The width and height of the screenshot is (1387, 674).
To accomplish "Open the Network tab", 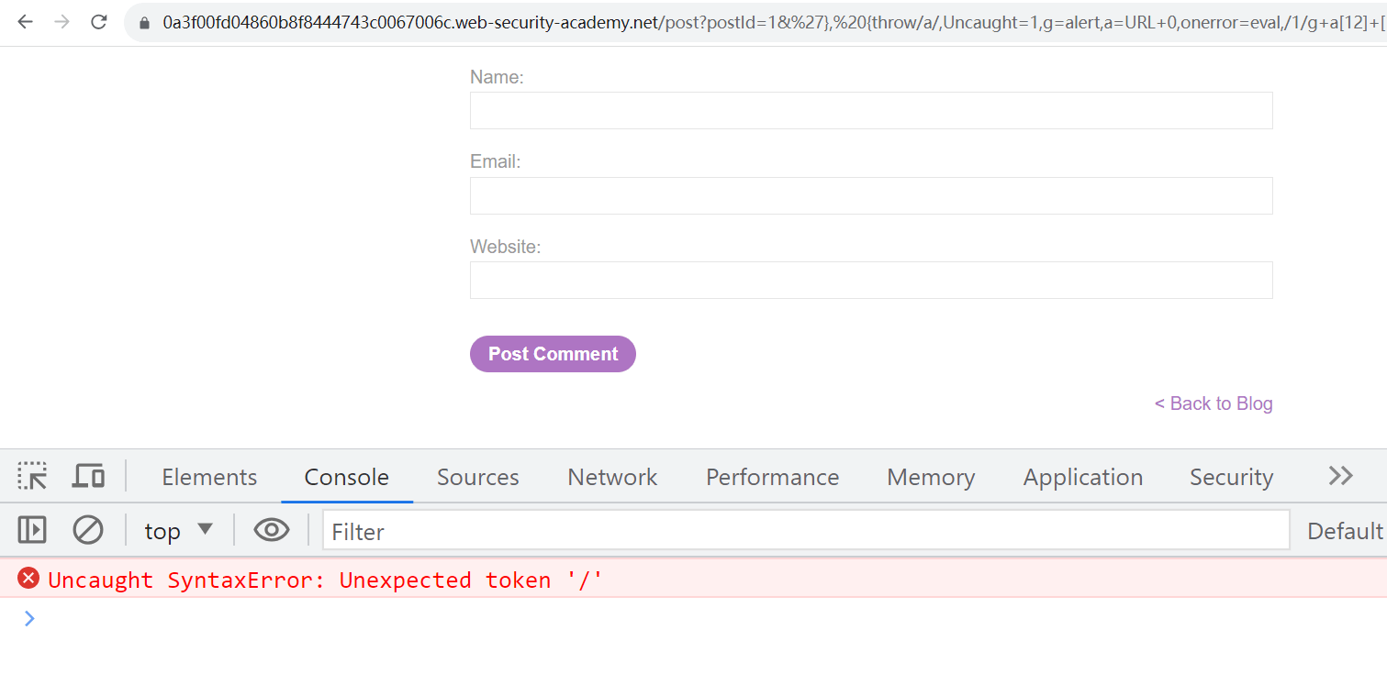I will 612,477.
